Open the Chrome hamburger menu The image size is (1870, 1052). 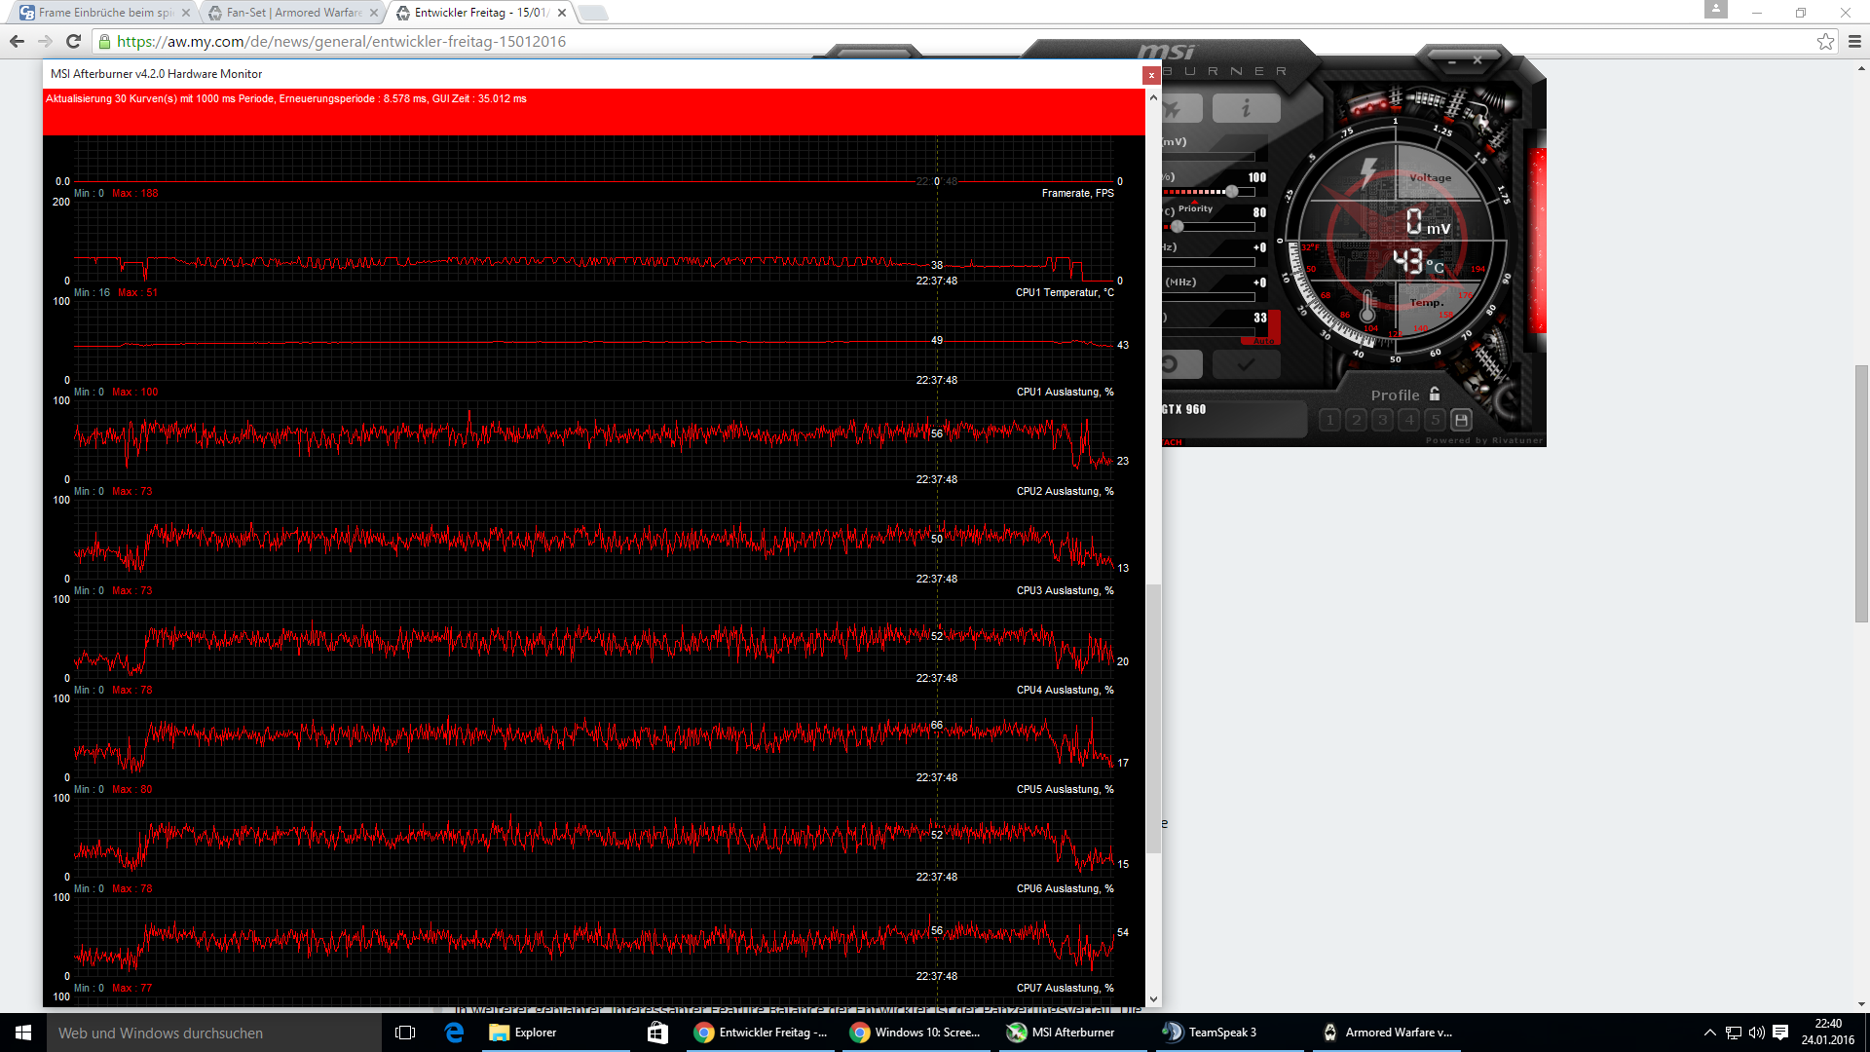tap(1854, 41)
